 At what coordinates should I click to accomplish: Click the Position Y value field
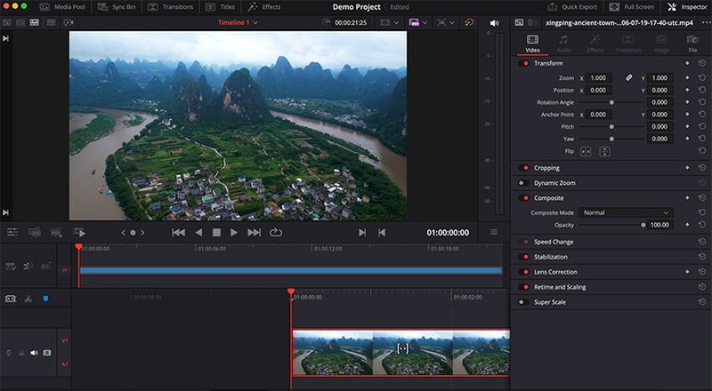(x=659, y=91)
